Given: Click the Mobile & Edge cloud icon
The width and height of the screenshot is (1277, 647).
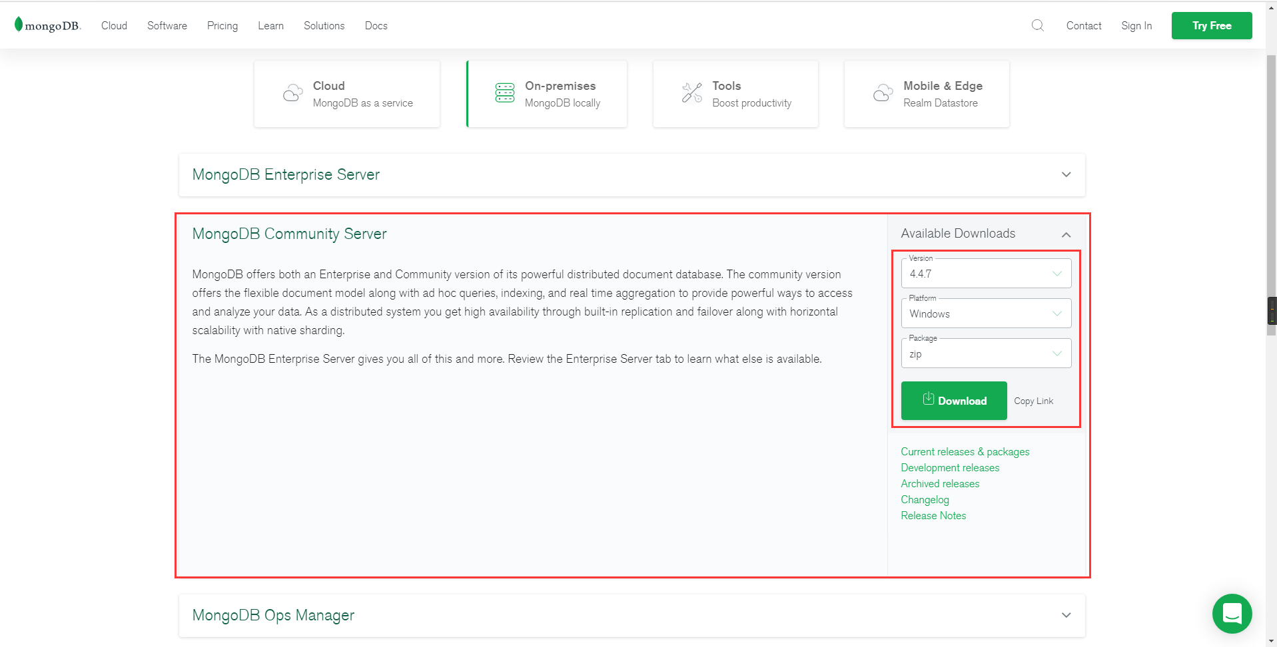Looking at the screenshot, I should (883, 93).
